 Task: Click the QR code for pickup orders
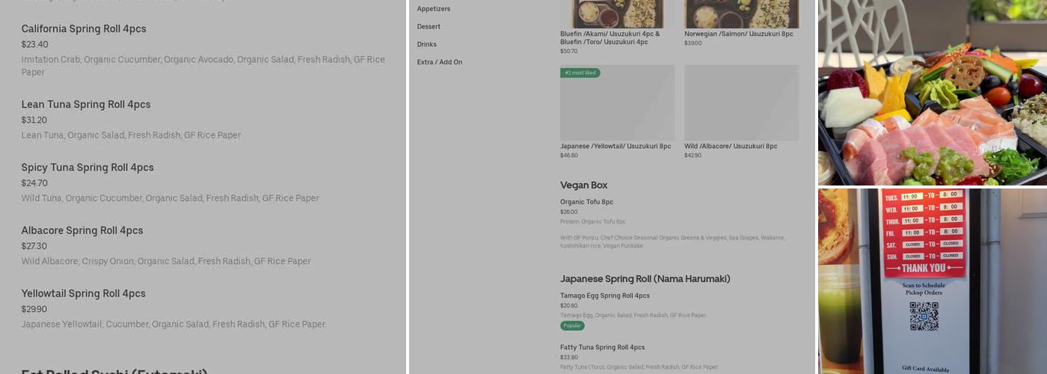[924, 316]
